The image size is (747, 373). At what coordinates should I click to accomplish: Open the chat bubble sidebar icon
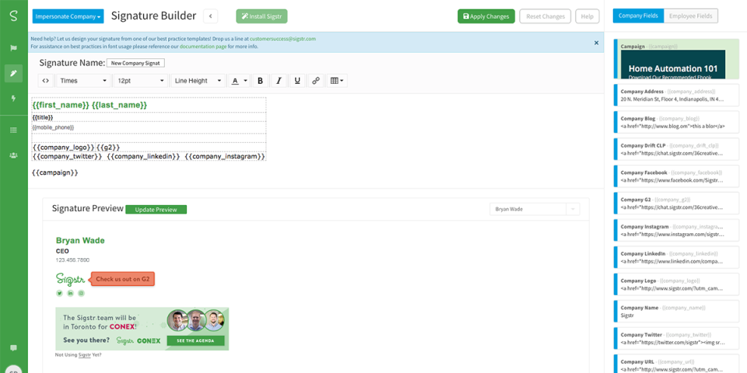[13, 348]
